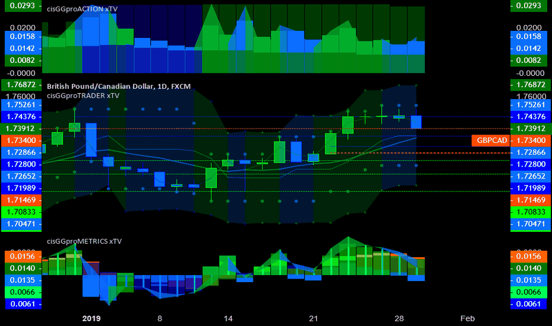Select the orange 1.71469 label on left axis
The width and height of the screenshot is (552, 326).
(x=21, y=200)
